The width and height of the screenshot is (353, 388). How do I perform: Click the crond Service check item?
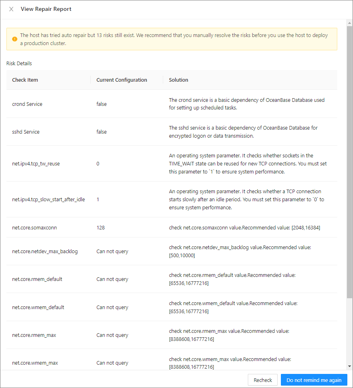[27, 104]
